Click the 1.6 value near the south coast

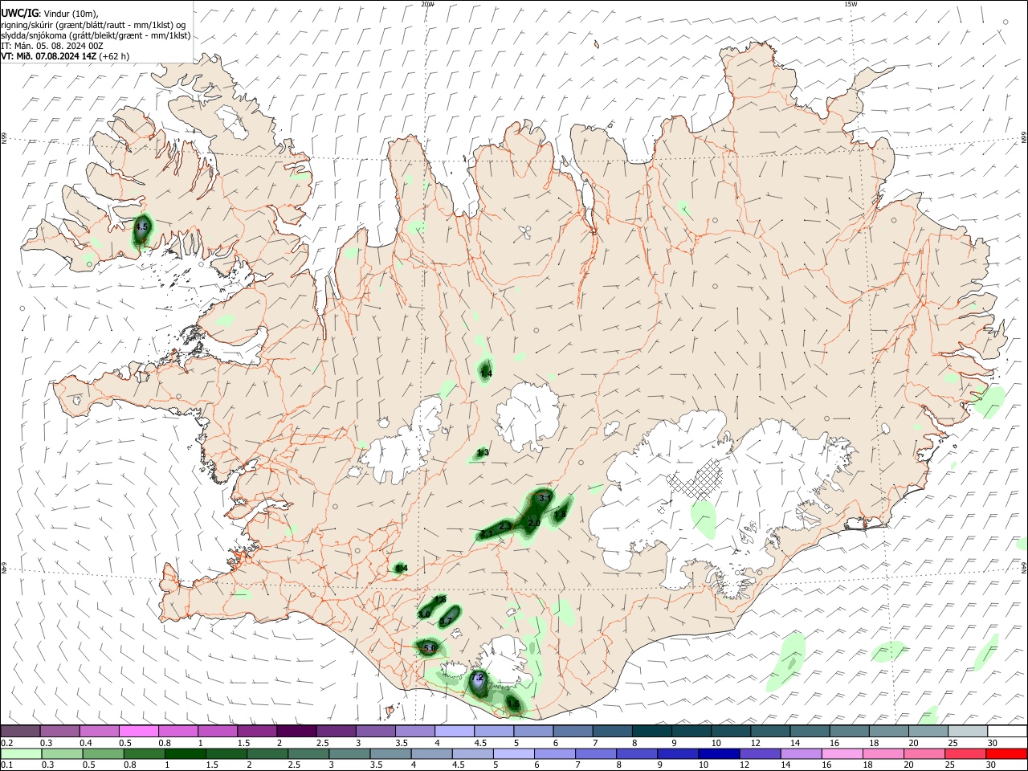pyautogui.click(x=512, y=704)
